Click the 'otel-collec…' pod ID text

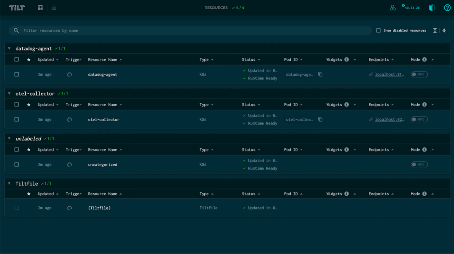[x=299, y=120]
